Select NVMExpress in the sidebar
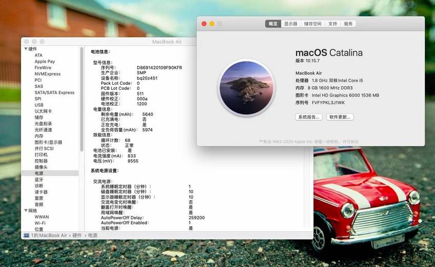435x267 pixels. tap(48, 74)
